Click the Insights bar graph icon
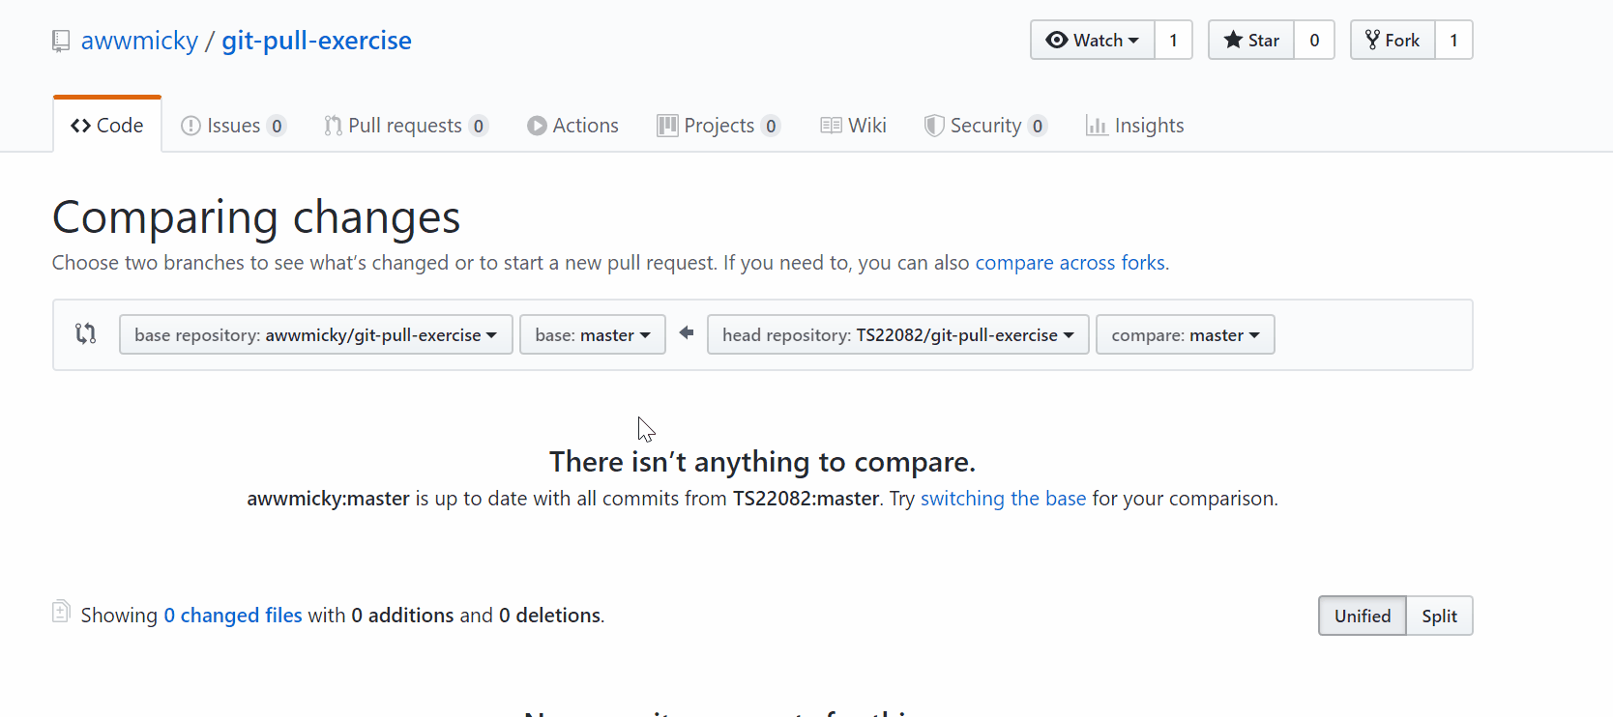The image size is (1613, 717). pos(1097,126)
